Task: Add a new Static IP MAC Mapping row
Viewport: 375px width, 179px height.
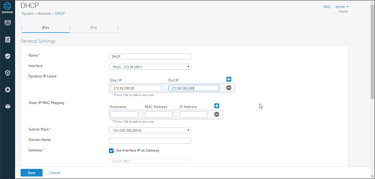Action: (x=217, y=106)
